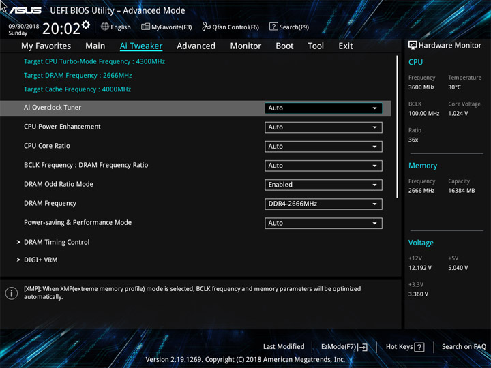This screenshot has width=491, height=368.
Task: Click Target DRAM Frequency : 2666MHz text
Action: click(x=78, y=76)
